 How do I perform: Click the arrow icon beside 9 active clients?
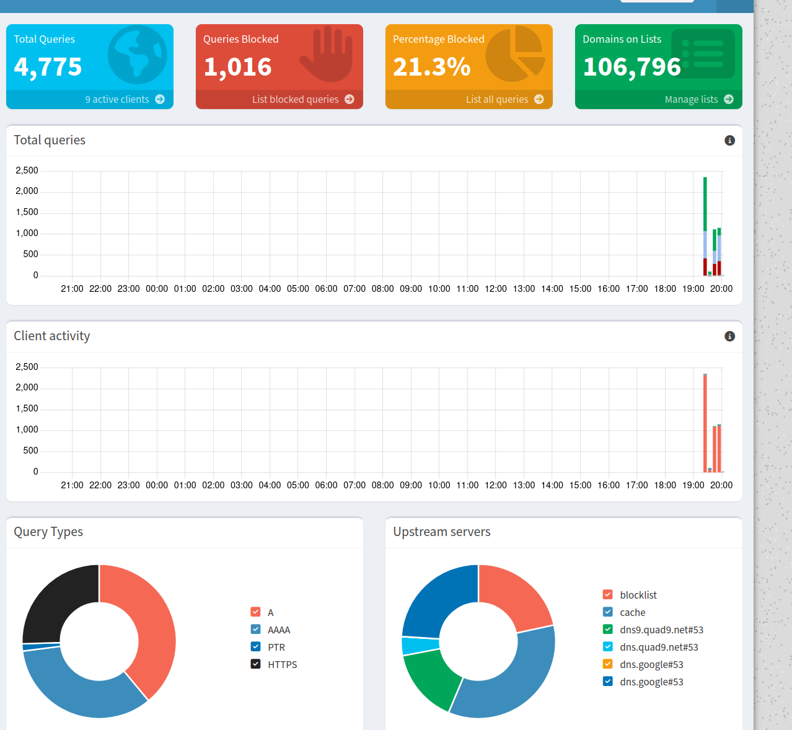pyautogui.click(x=160, y=99)
